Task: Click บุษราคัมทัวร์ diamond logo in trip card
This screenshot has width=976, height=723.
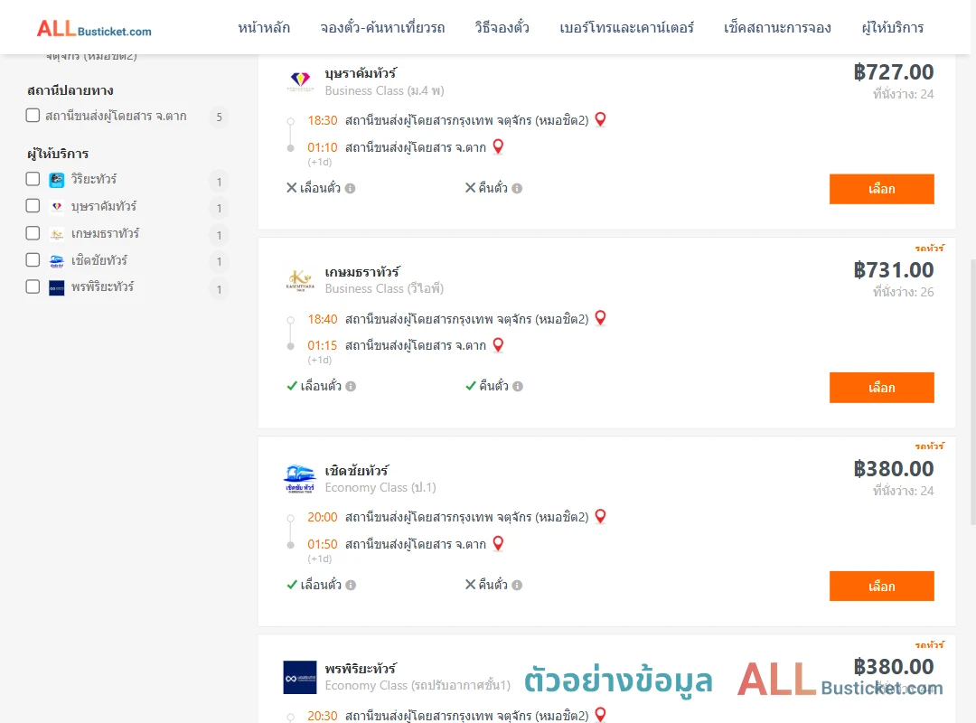Action: 300,81
